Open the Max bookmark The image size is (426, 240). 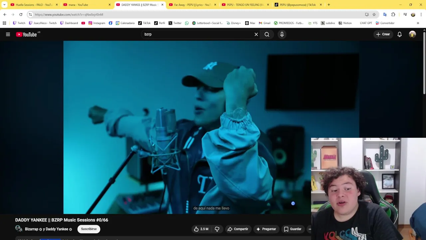[250, 23]
